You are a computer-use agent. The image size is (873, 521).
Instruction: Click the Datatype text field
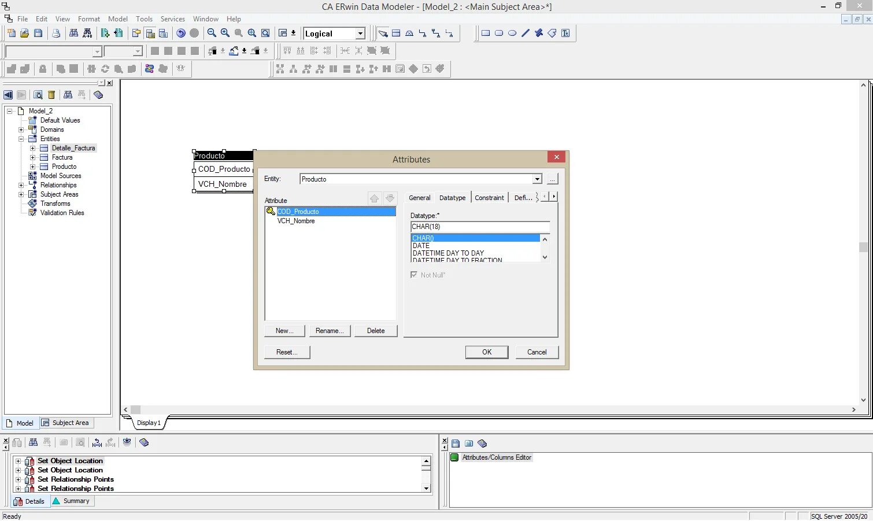480,227
